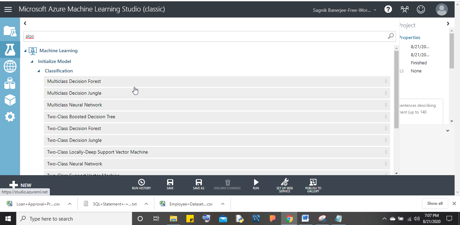Select Multiclass Decision Jungle module
Image resolution: width=460 pixels, height=225 pixels.
click(x=217, y=93)
